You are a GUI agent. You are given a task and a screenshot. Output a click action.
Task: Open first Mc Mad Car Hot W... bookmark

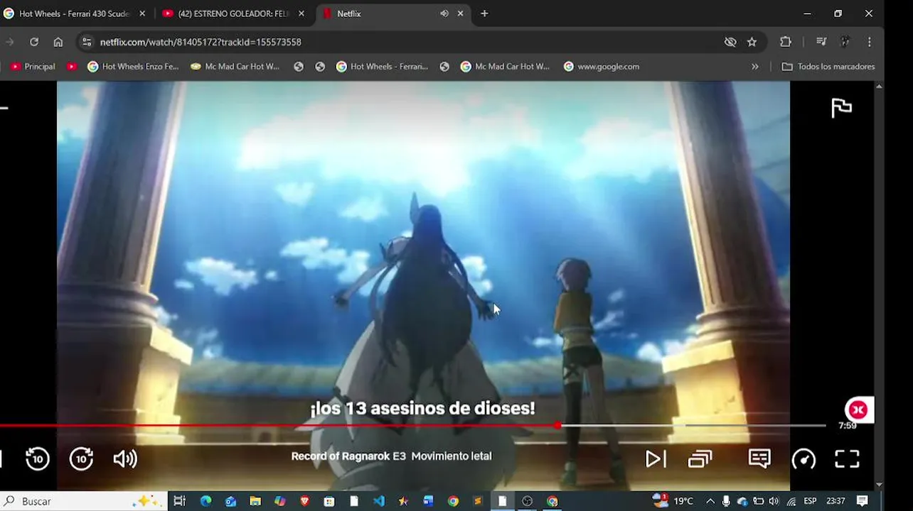235,66
